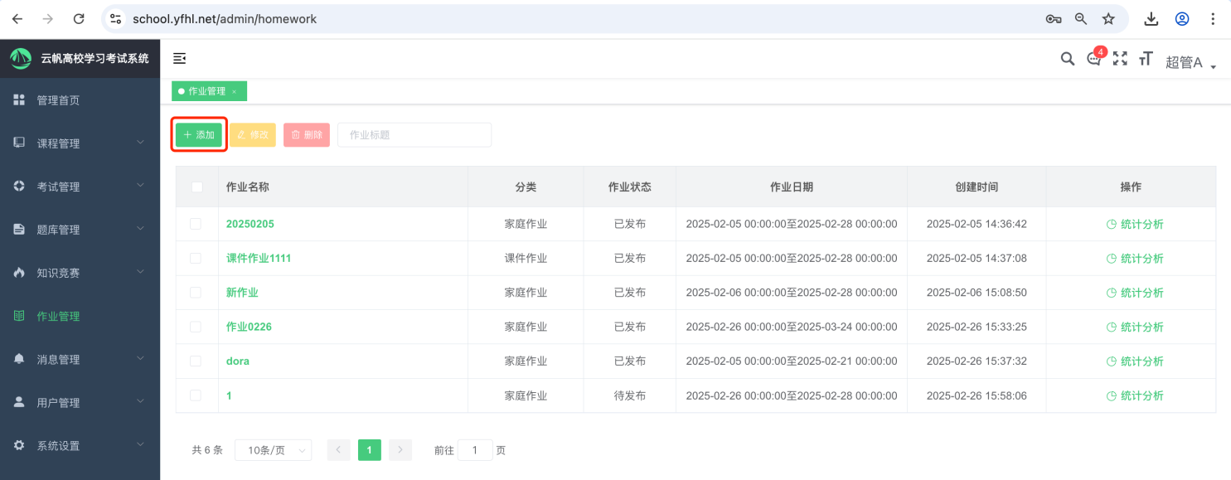Click the 作业管理 book icon

click(19, 316)
